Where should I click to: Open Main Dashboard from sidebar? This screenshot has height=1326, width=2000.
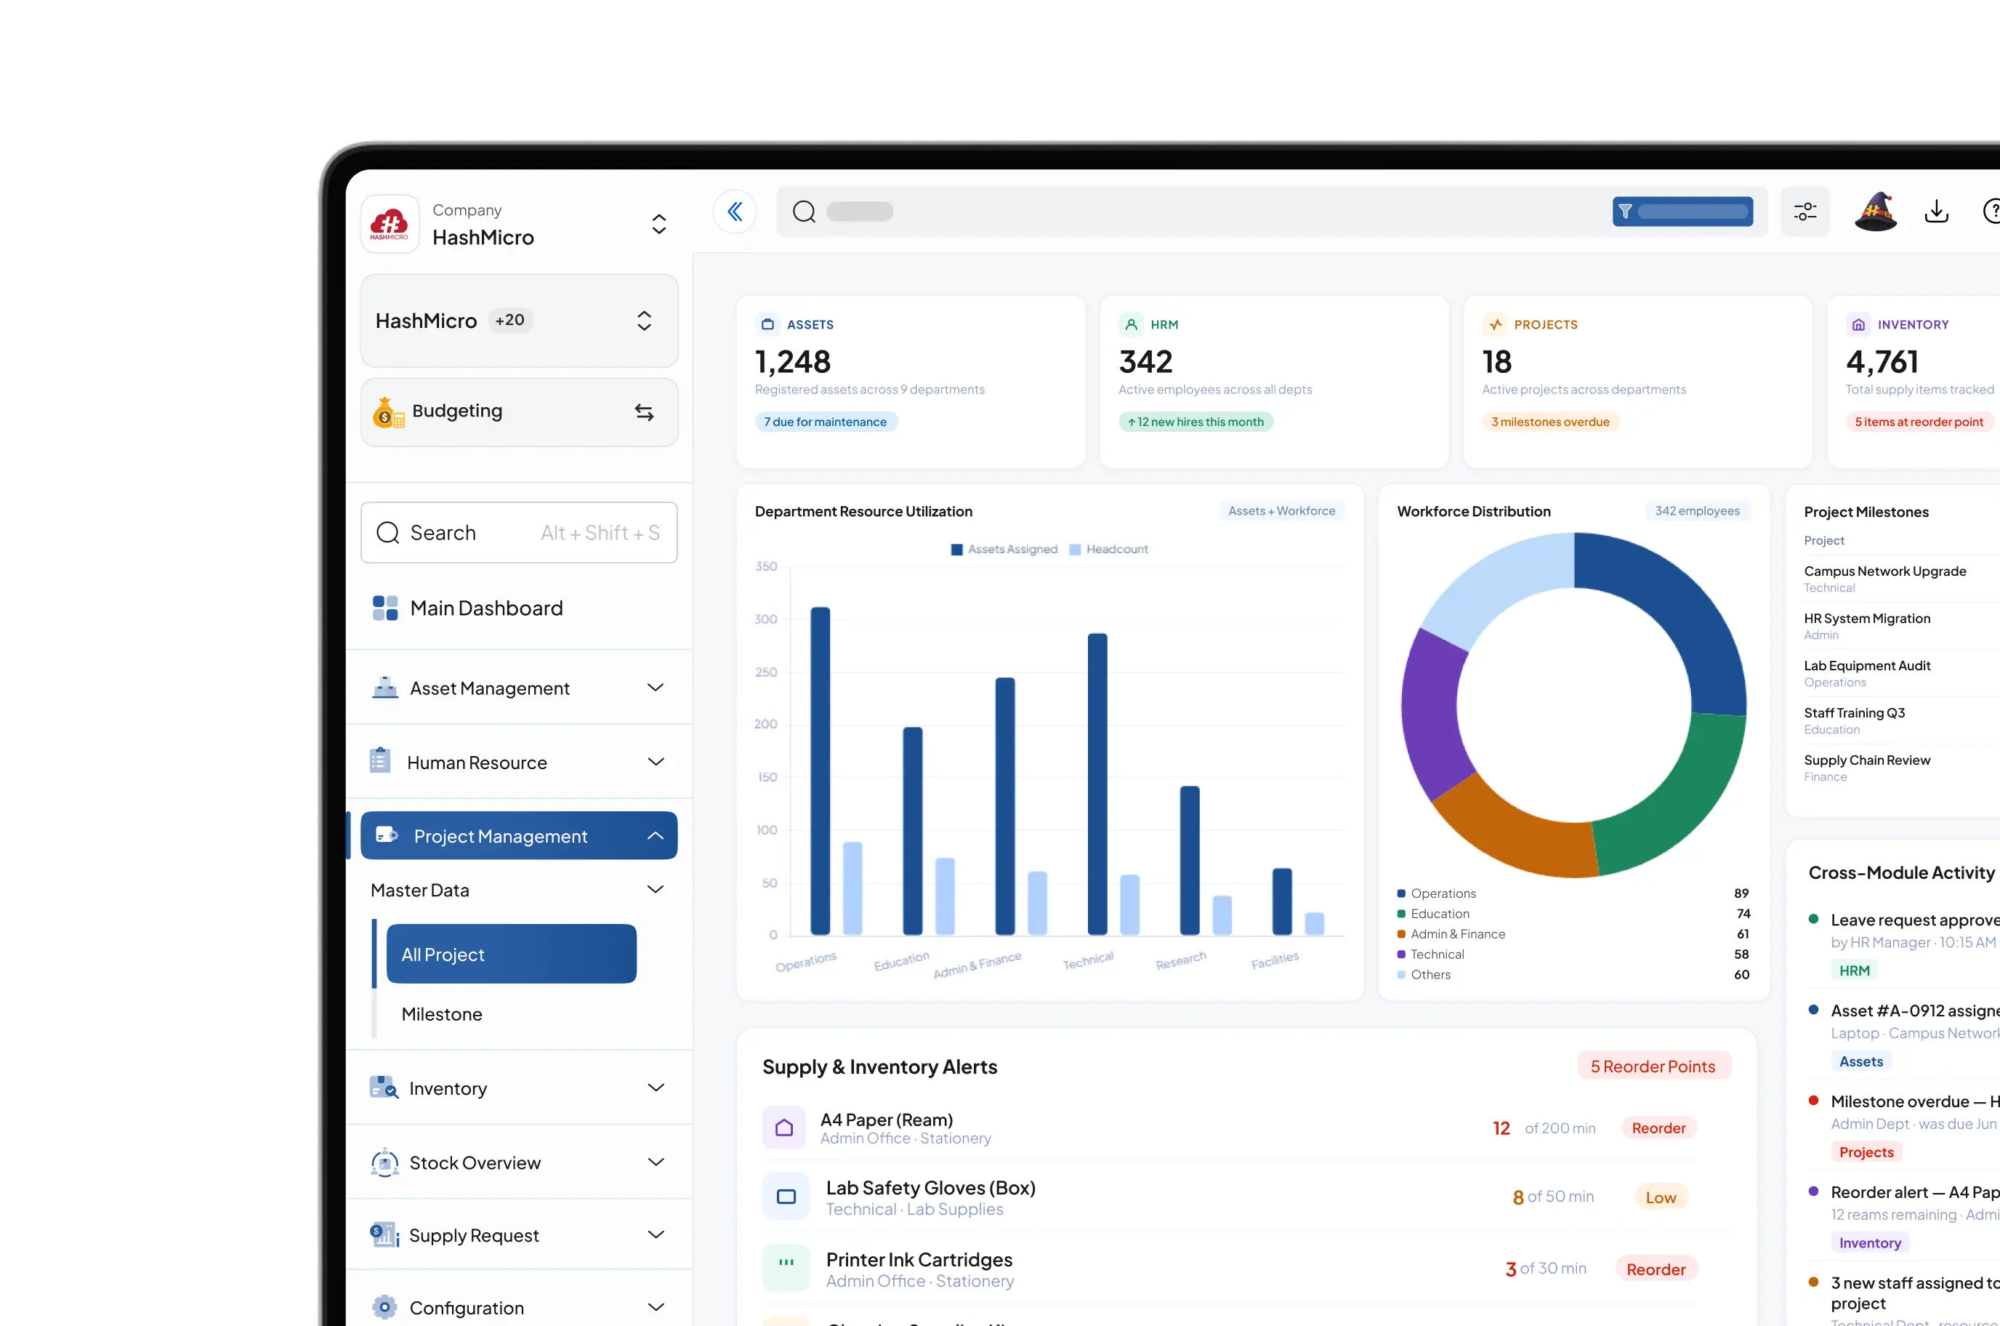[x=519, y=608]
